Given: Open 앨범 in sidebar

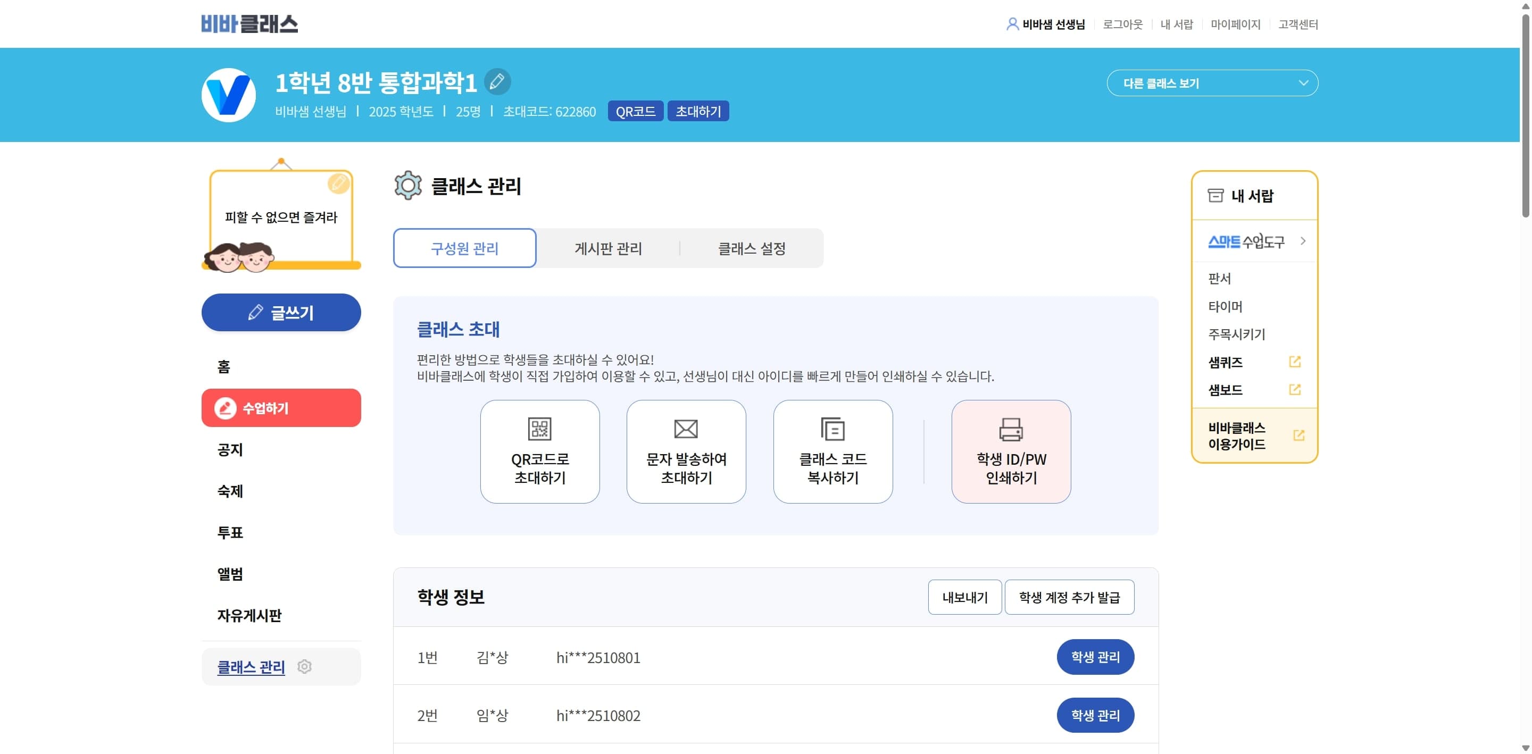Looking at the screenshot, I should [x=230, y=574].
